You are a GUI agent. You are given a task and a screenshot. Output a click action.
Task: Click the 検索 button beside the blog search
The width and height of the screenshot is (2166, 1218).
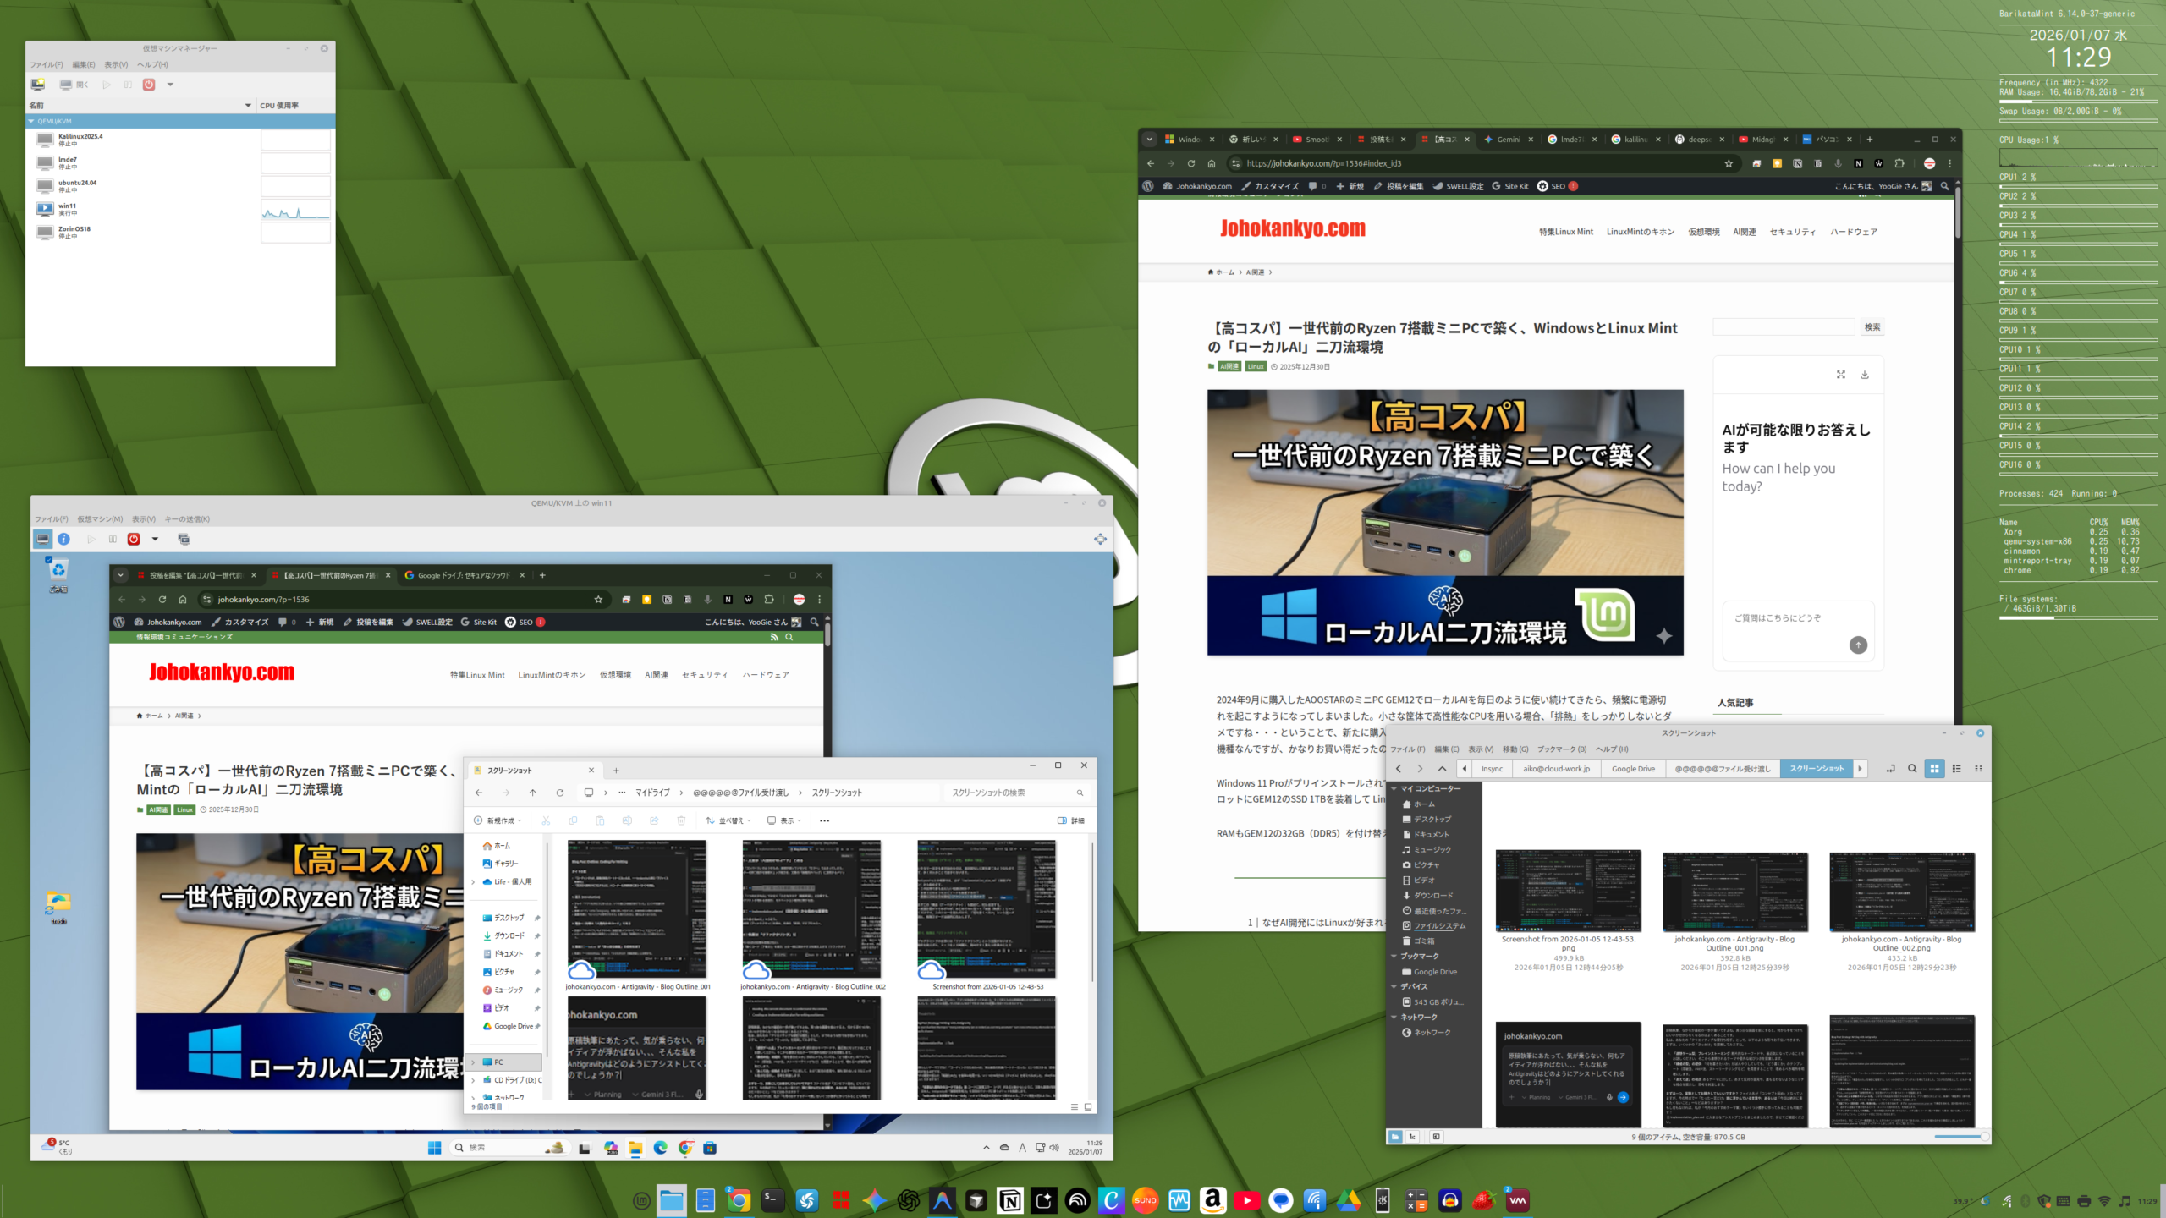click(1872, 327)
